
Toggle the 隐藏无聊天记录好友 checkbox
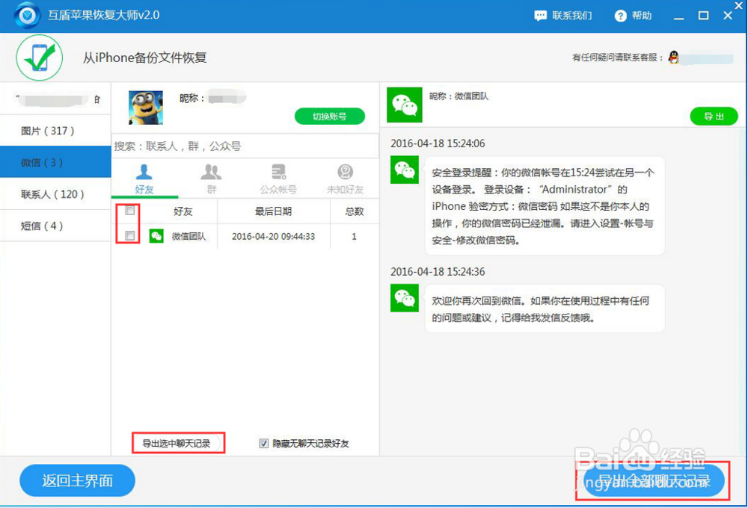[263, 443]
